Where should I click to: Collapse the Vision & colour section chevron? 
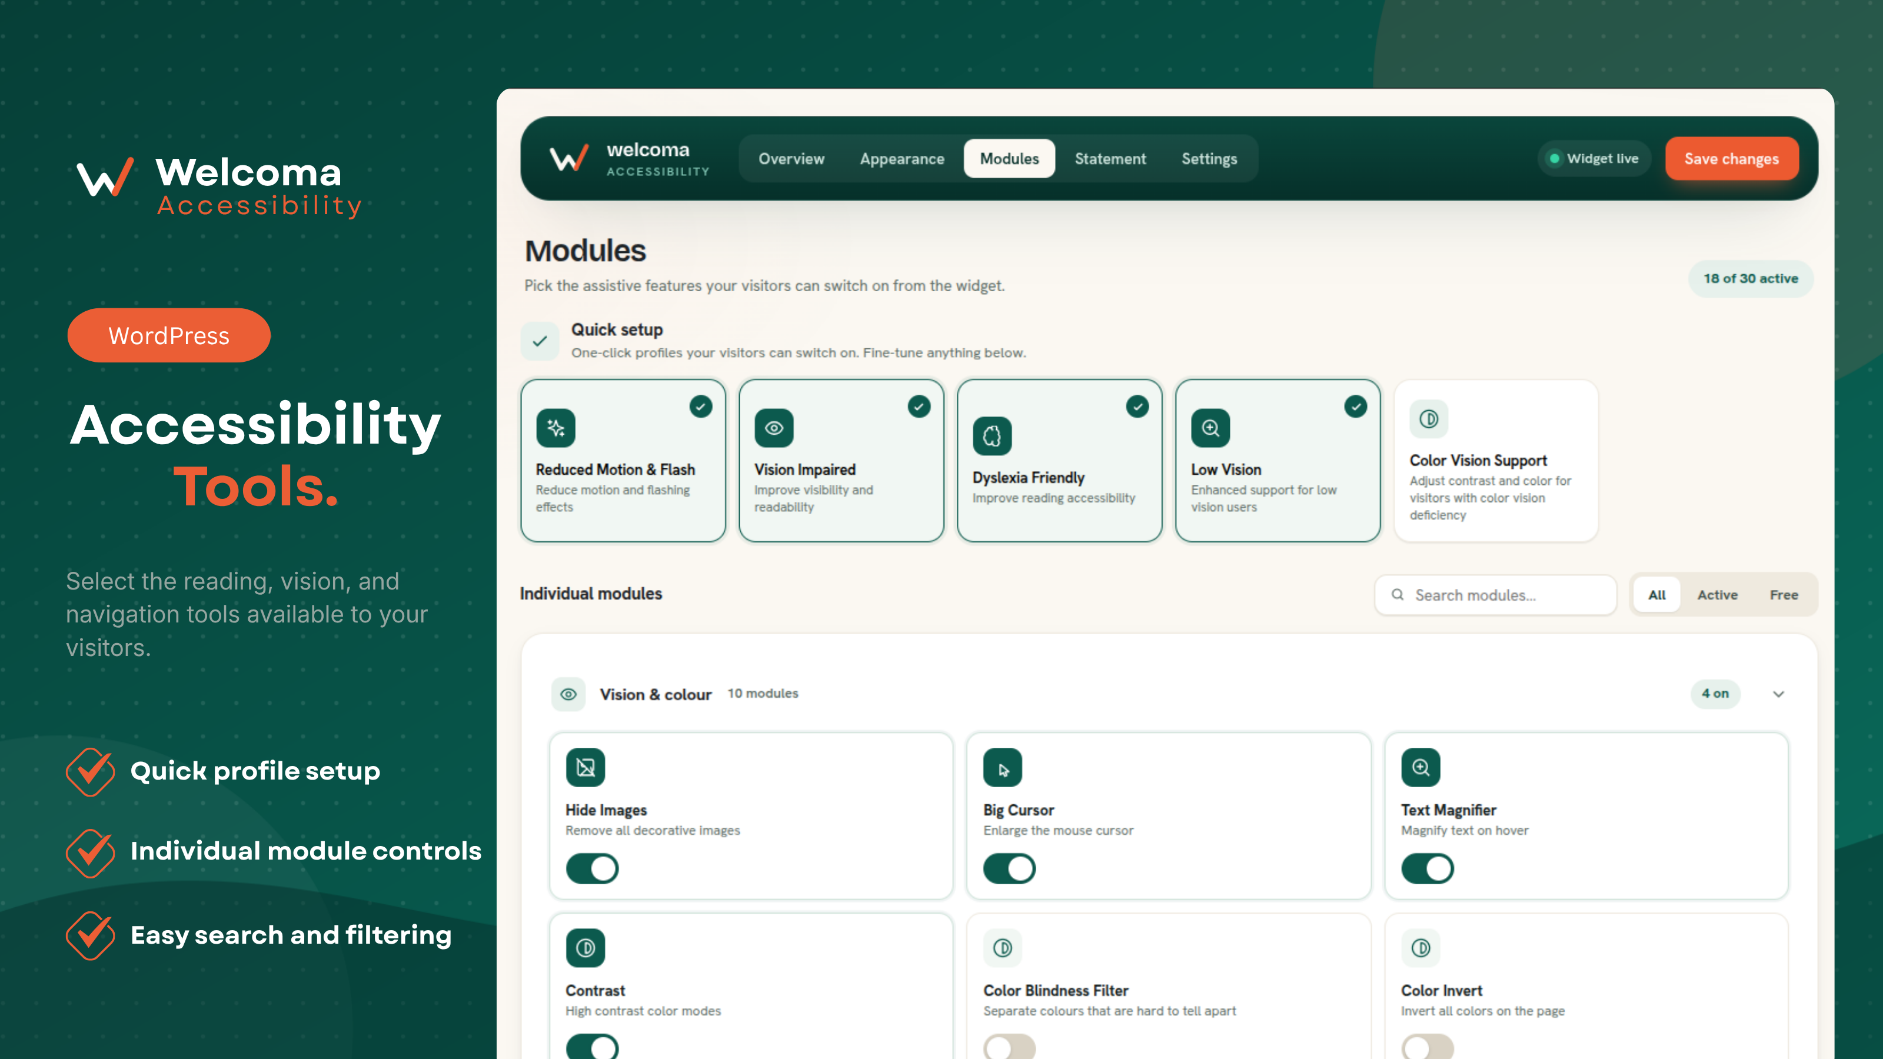pyautogui.click(x=1778, y=694)
